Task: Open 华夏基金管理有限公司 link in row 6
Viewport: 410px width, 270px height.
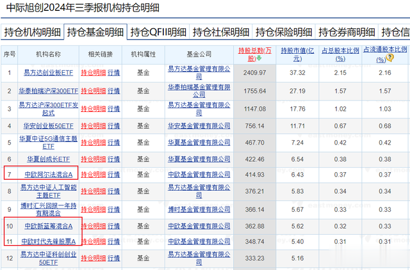Action: [x=199, y=159]
